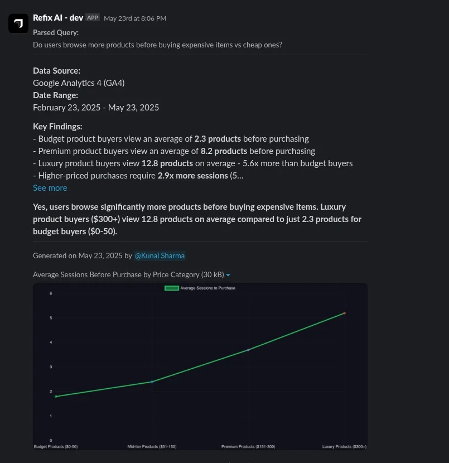Screen dimensions: 449x463
Task: Click the Luxury Products ($300+) axis label
Action: tap(344, 446)
